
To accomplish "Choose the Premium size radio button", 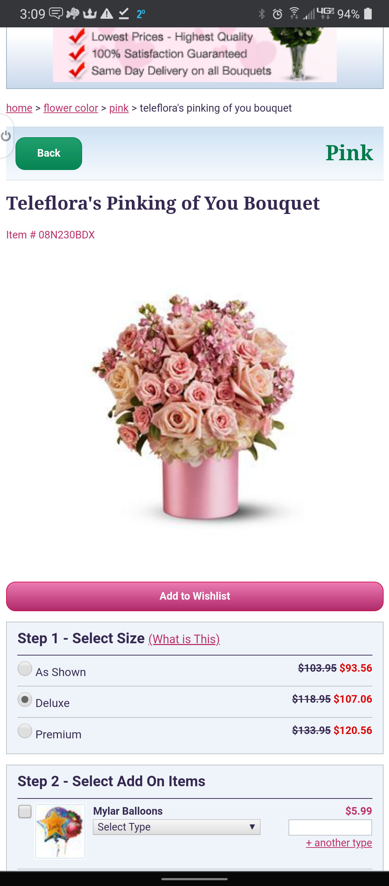I will point(25,731).
